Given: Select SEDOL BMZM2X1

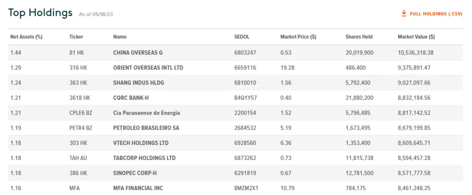Looking at the screenshot, I should [x=246, y=188].
